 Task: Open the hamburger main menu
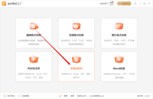pyautogui.click(x=135, y=4)
